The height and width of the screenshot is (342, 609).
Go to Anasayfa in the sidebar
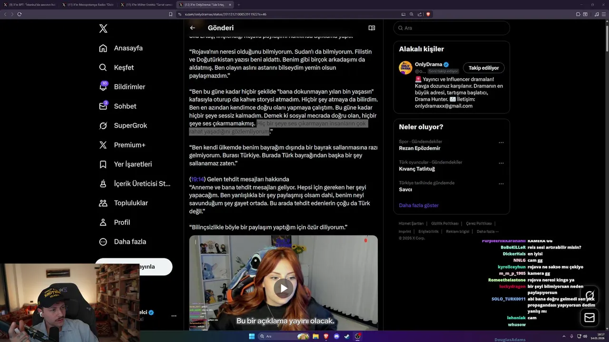click(x=121, y=48)
